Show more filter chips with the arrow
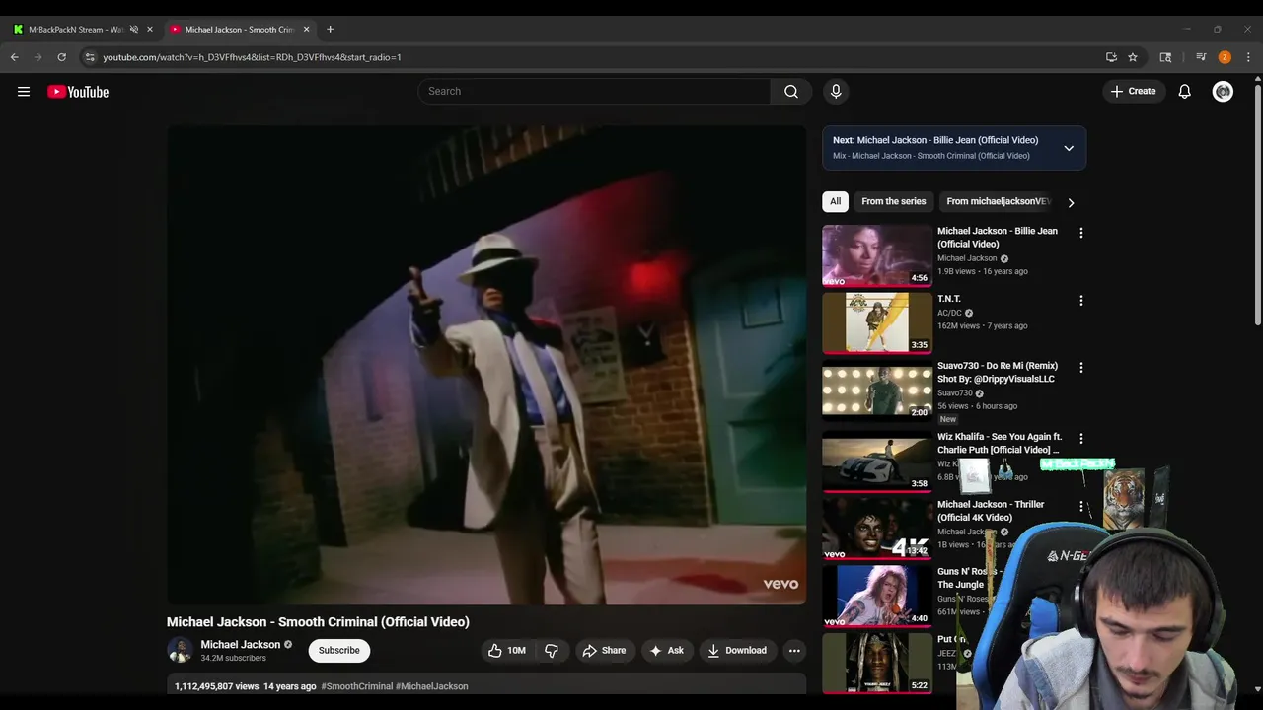Viewport: 1263px width, 710px height. (1071, 202)
